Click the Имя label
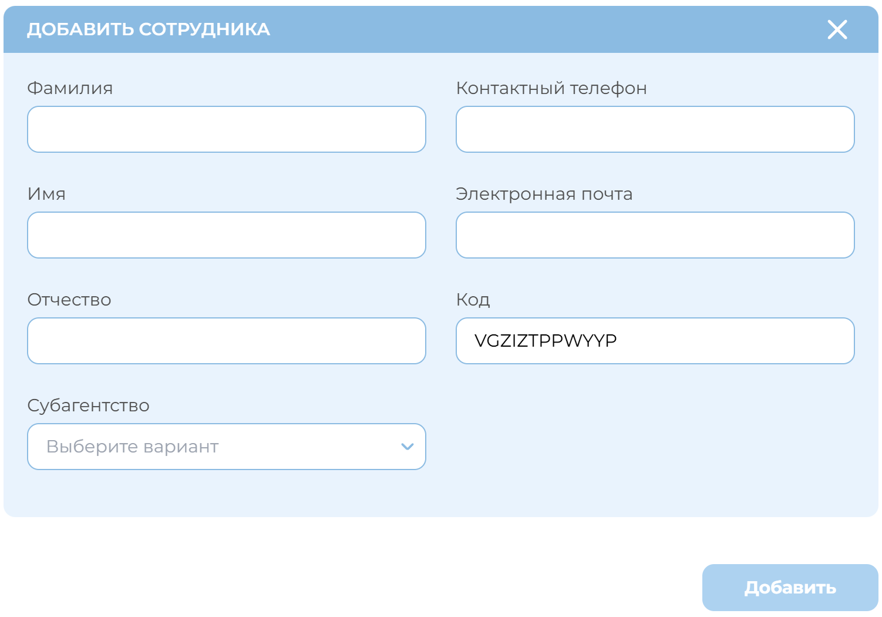The height and width of the screenshot is (617, 882). click(46, 194)
